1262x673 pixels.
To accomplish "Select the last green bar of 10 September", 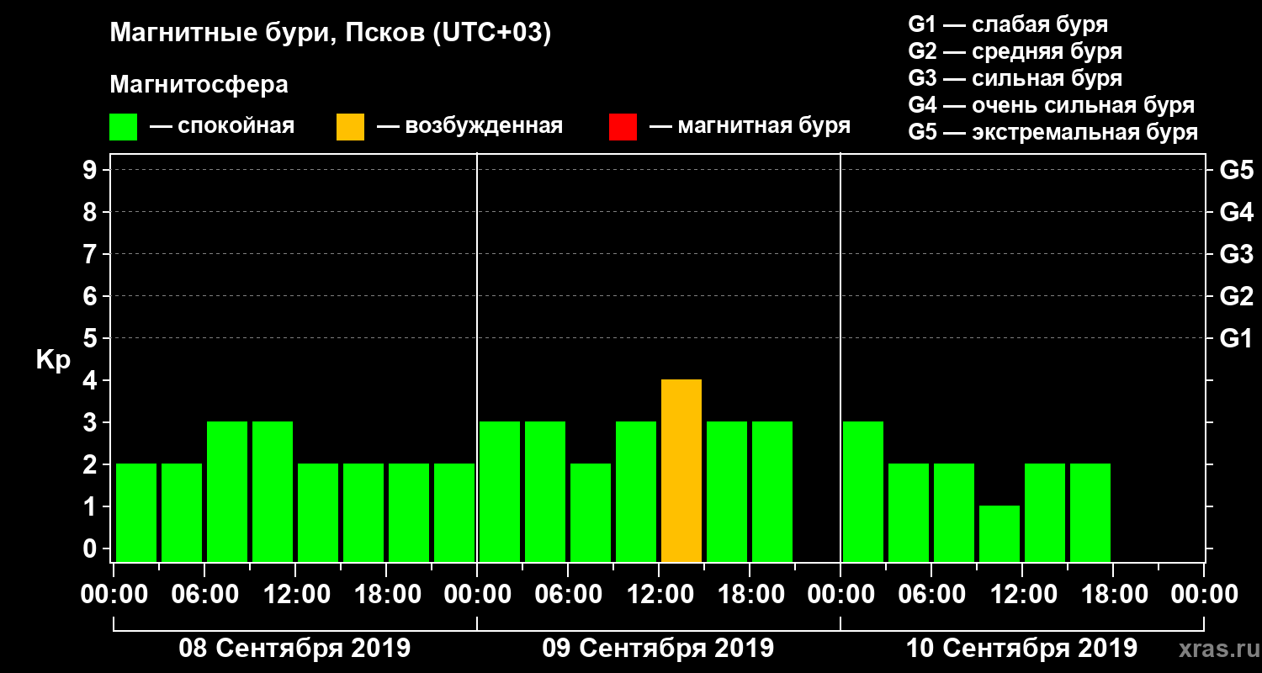I will pyautogui.click(x=1090, y=513).
